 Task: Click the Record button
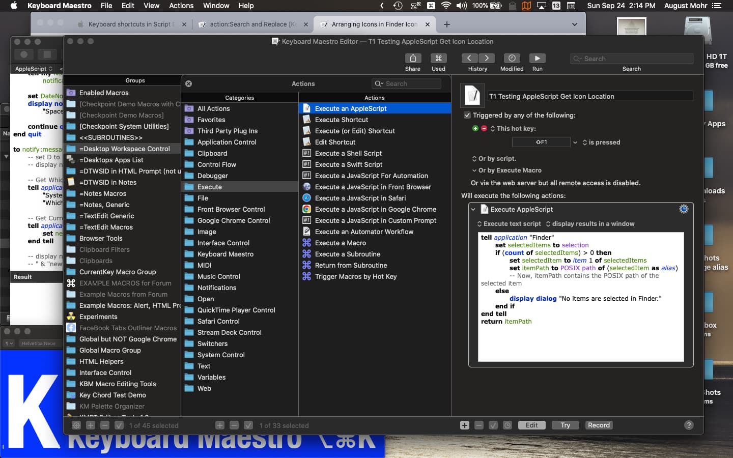point(599,425)
